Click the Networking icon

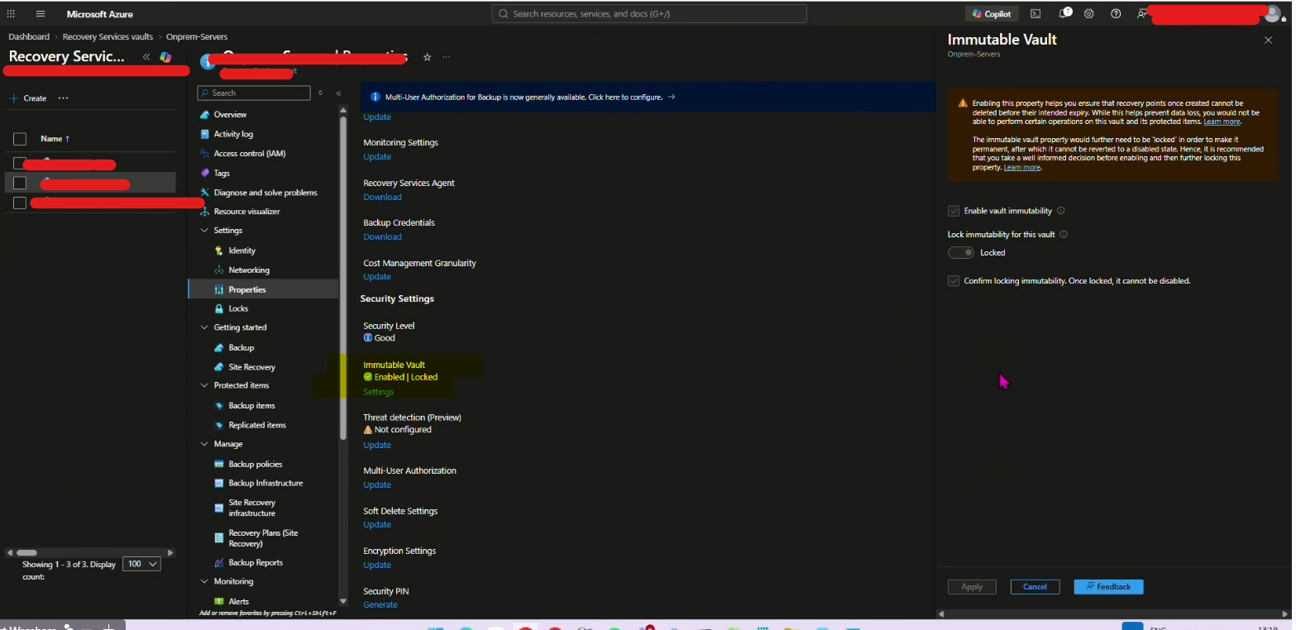(x=219, y=270)
